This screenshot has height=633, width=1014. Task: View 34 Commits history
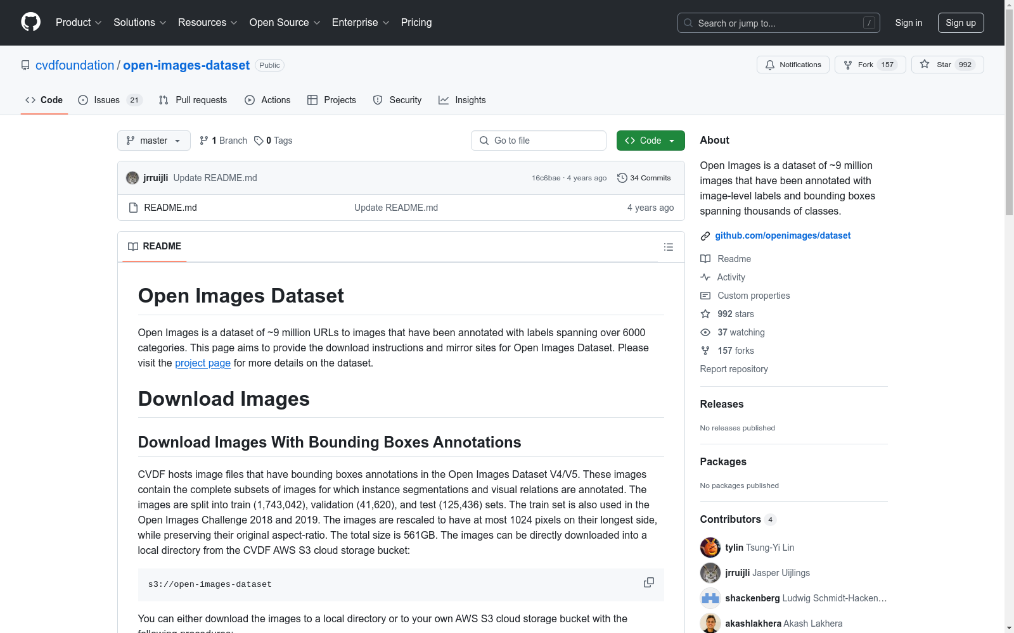click(x=644, y=178)
